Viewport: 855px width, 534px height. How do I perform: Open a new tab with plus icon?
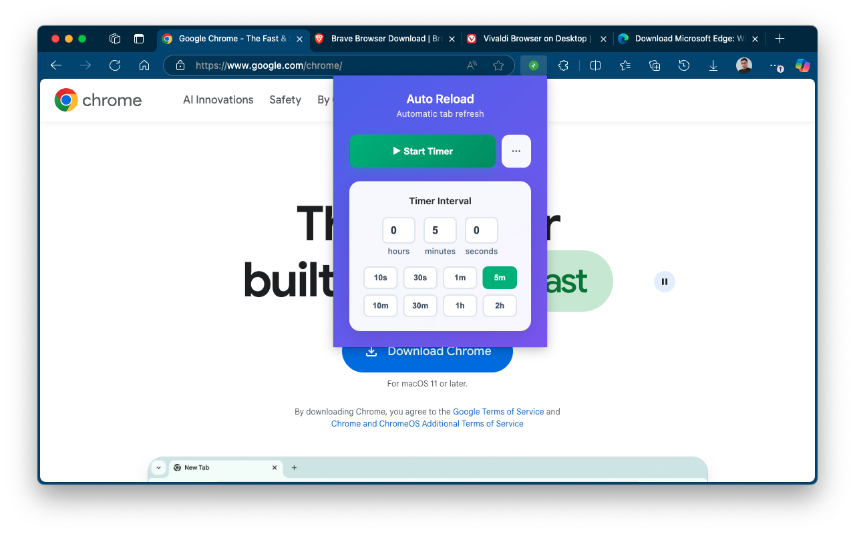click(x=780, y=39)
